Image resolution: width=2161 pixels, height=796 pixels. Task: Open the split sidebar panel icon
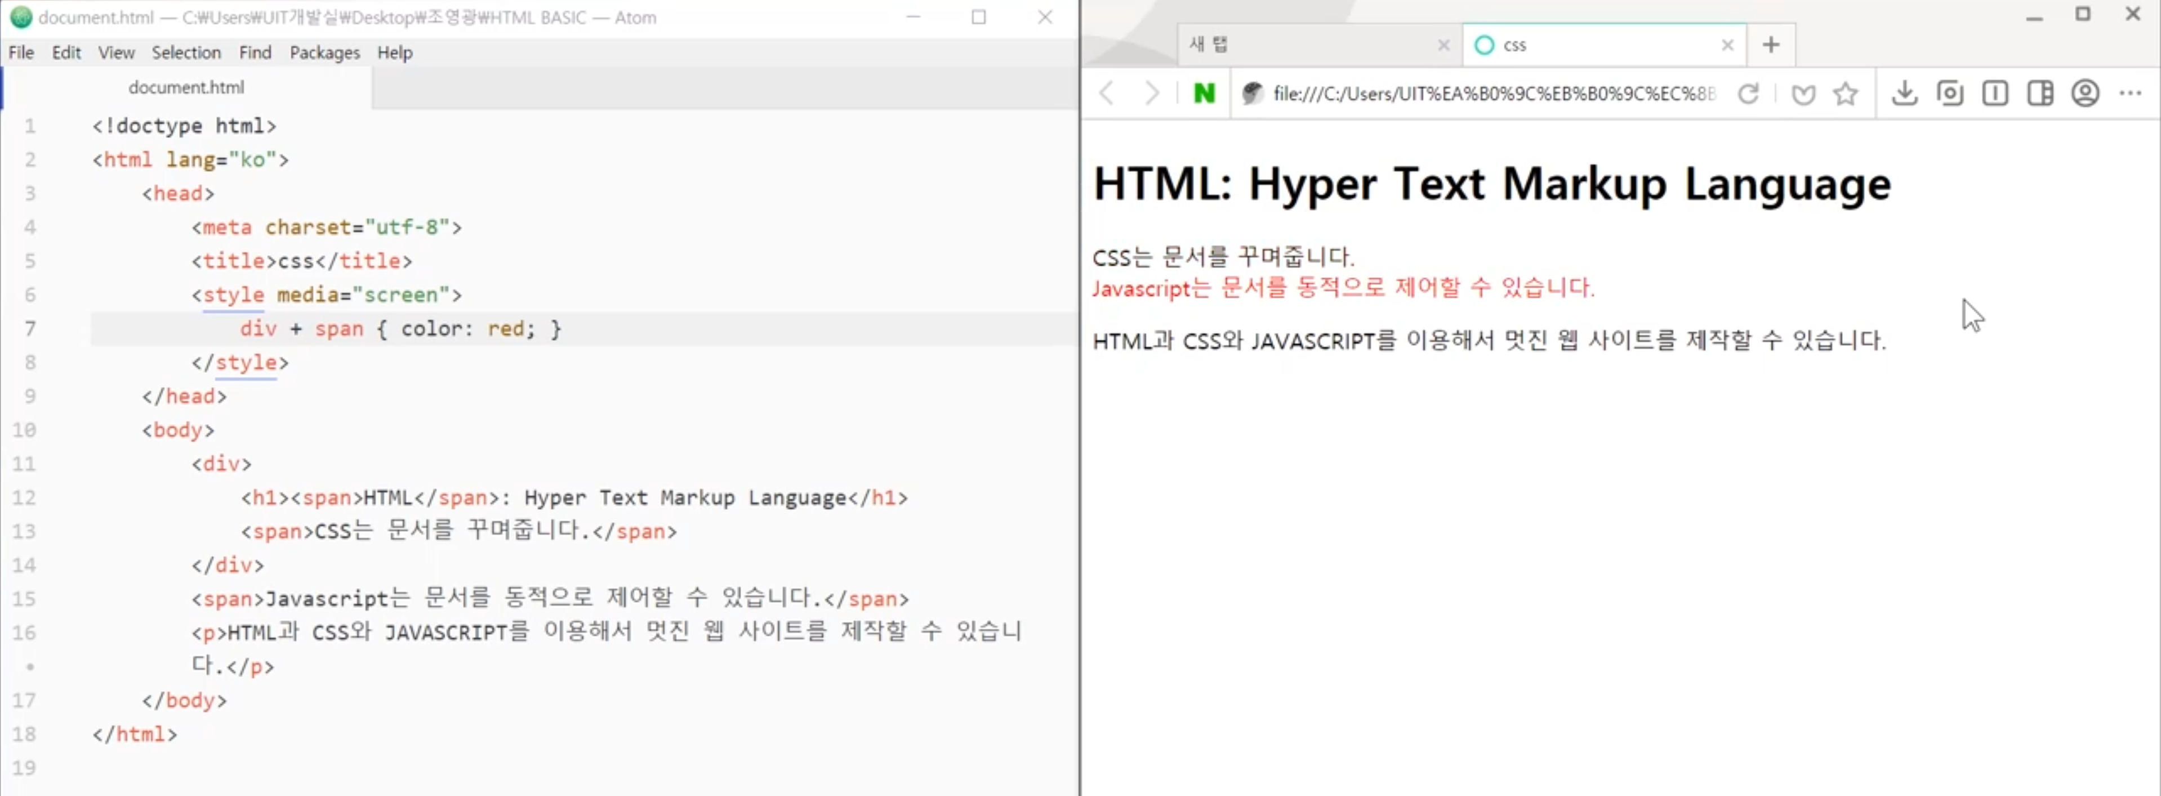[2040, 93]
